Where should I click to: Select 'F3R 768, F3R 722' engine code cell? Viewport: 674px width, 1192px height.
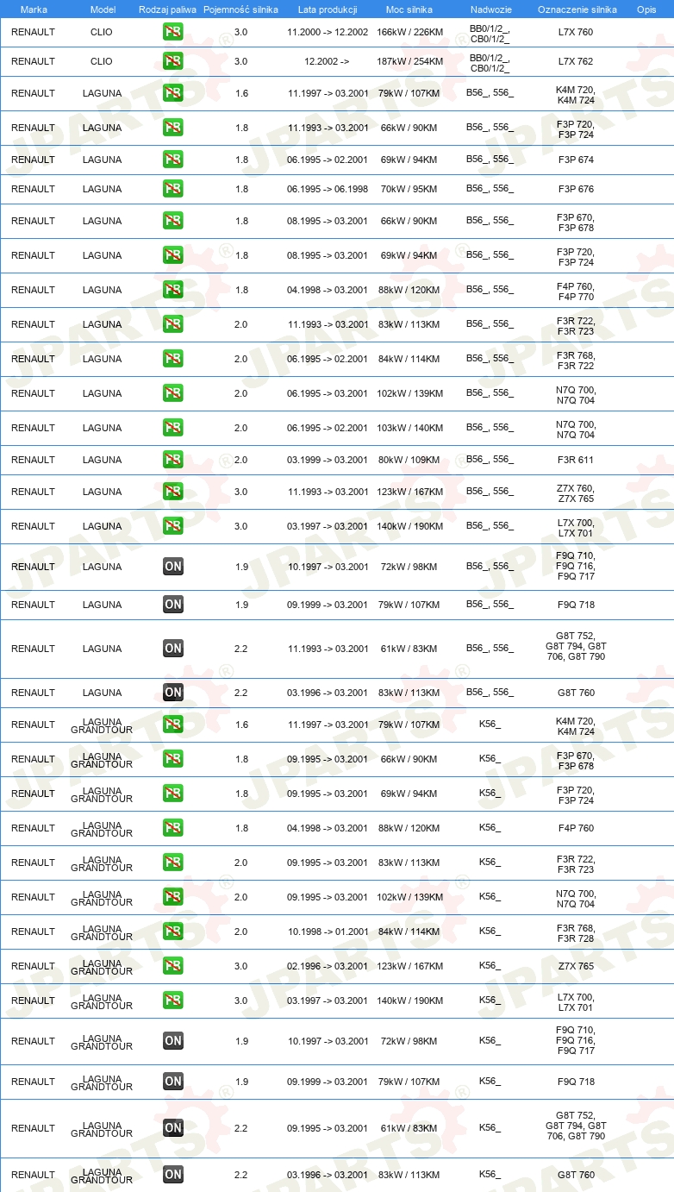[576, 359]
